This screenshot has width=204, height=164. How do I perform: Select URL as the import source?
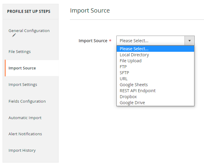(124, 79)
